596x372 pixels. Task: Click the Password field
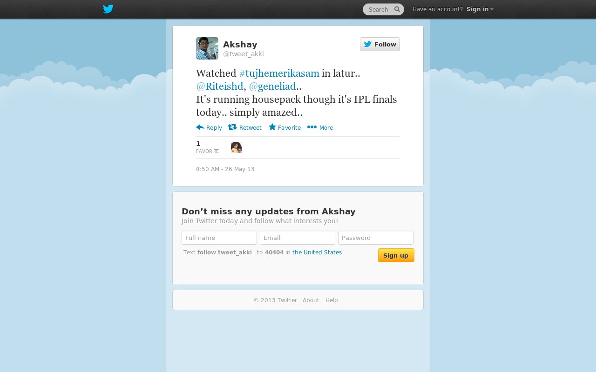click(x=376, y=238)
